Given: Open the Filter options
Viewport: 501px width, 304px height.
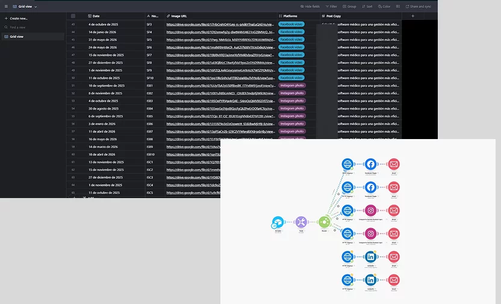Looking at the screenshot, I should tap(331, 6).
